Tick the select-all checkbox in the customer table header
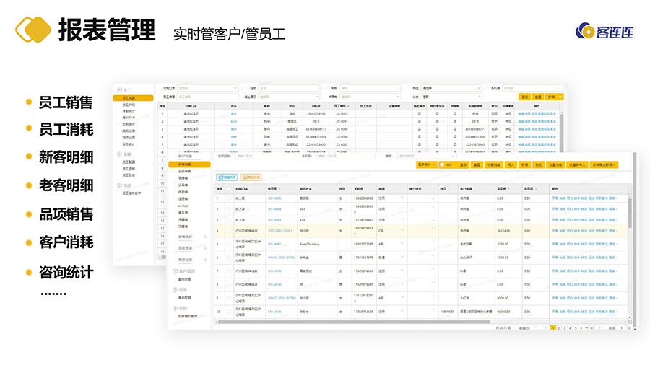 tap(228, 189)
